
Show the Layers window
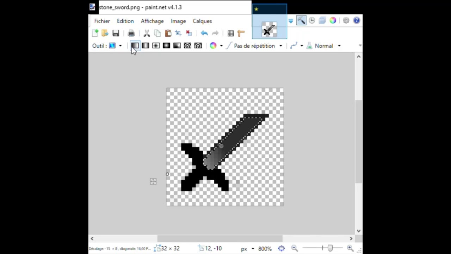322,20
